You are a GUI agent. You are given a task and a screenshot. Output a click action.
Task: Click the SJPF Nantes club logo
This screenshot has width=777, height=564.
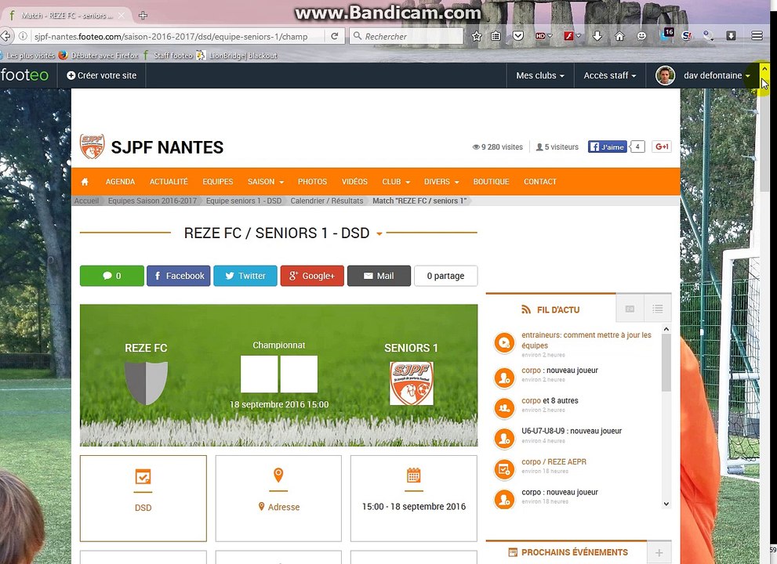tap(93, 146)
